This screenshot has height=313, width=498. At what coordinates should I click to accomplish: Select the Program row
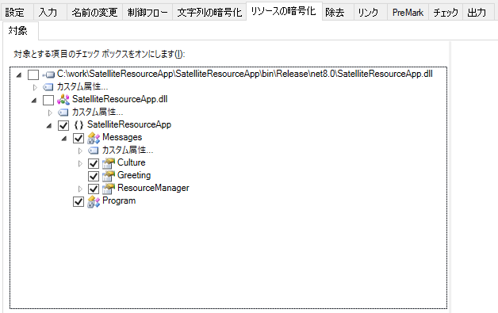click(x=119, y=201)
